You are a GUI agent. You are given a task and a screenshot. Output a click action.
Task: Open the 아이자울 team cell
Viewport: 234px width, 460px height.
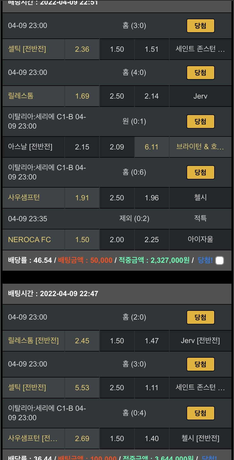click(200, 240)
